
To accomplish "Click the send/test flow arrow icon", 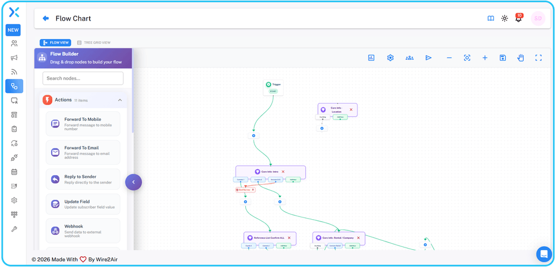I will 429,58.
